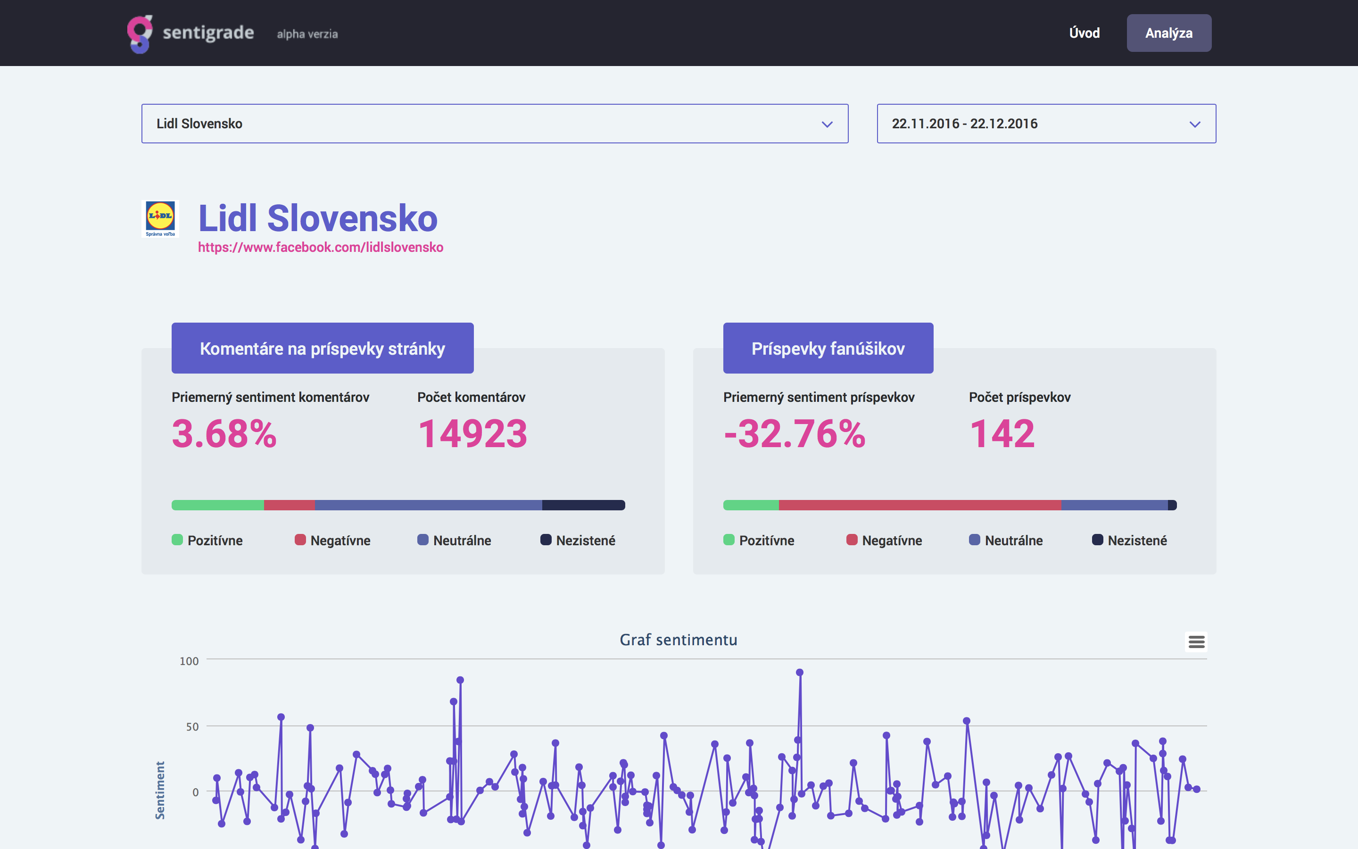Click the 14923 comments count value

[x=472, y=433]
